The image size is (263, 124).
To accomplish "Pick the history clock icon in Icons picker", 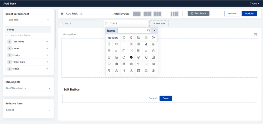I will click(124, 38).
